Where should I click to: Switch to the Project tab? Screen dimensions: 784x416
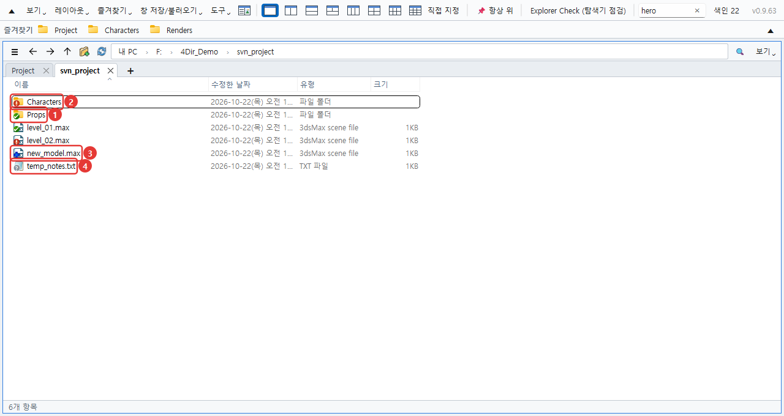pyautogui.click(x=23, y=71)
